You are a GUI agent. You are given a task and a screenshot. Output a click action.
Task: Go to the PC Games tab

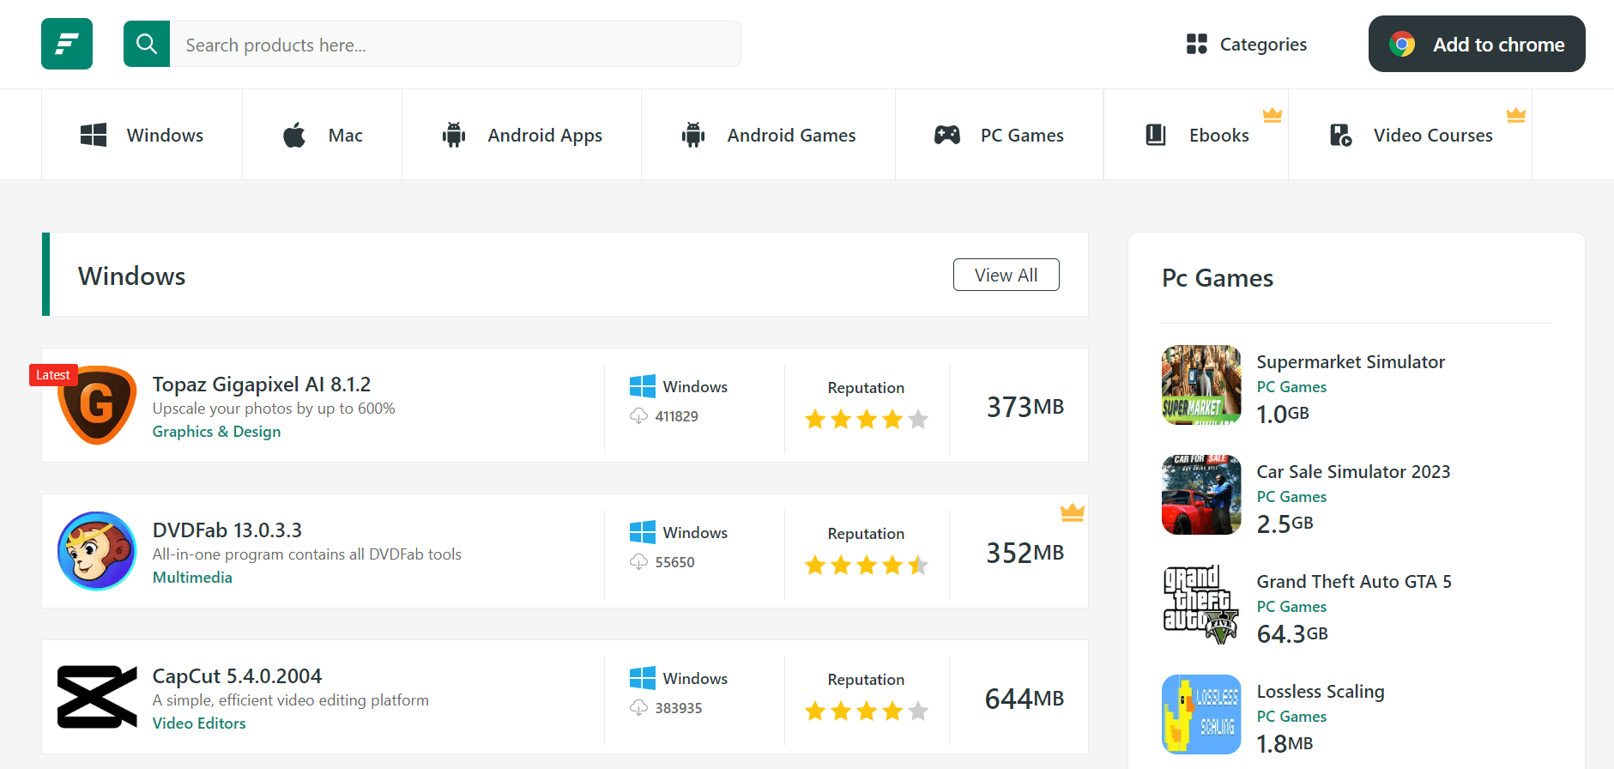pyautogui.click(x=1000, y=135)
